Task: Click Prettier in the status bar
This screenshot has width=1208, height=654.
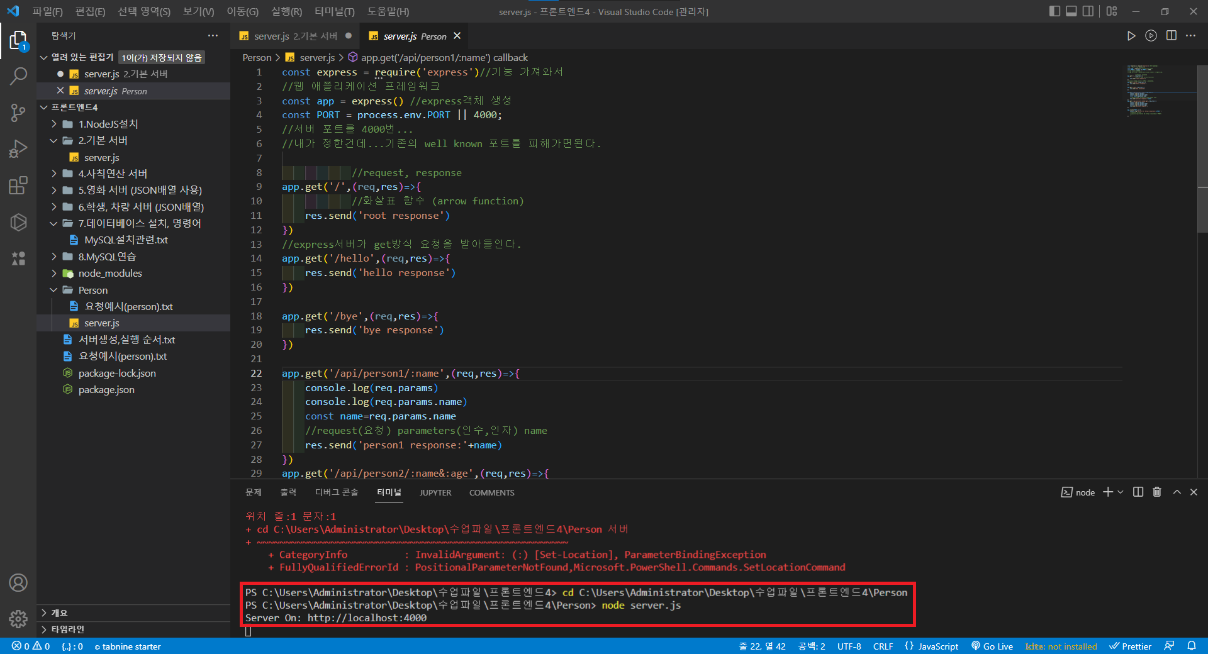Action: (1131, 646)
